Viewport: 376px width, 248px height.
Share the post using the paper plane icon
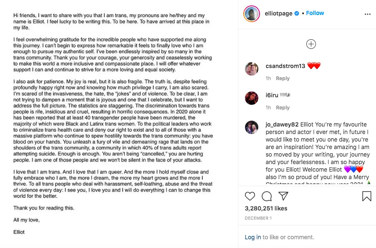[283, 196]
